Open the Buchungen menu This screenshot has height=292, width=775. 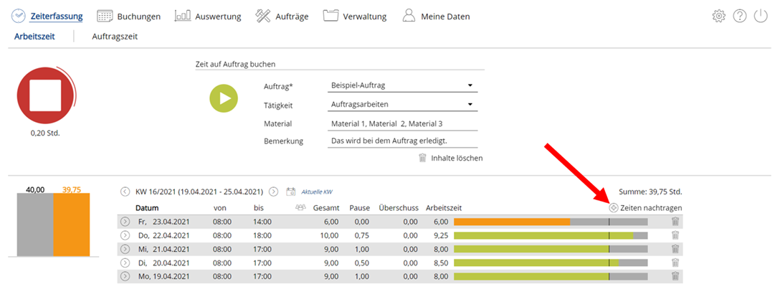[x=128, y=17]
